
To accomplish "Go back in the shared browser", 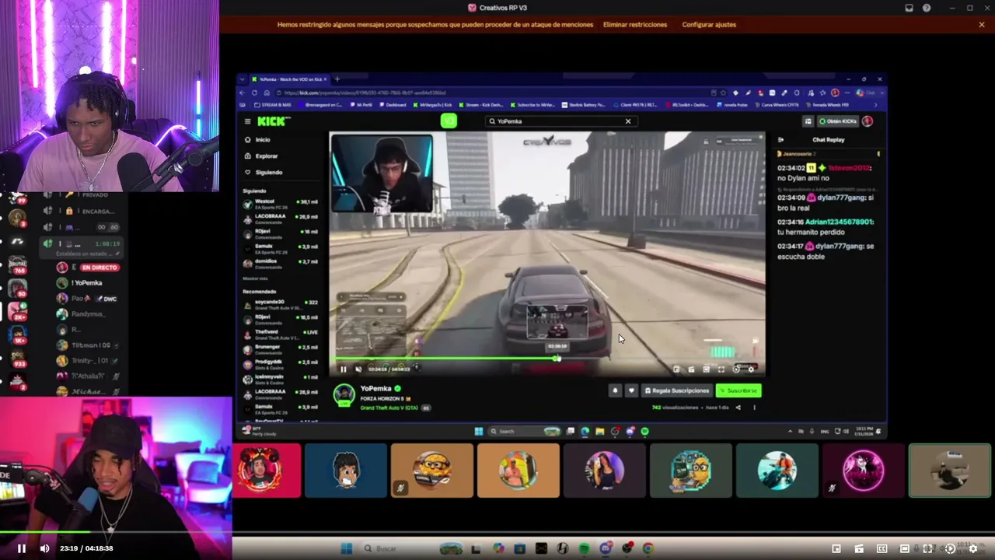I will 243,93.
